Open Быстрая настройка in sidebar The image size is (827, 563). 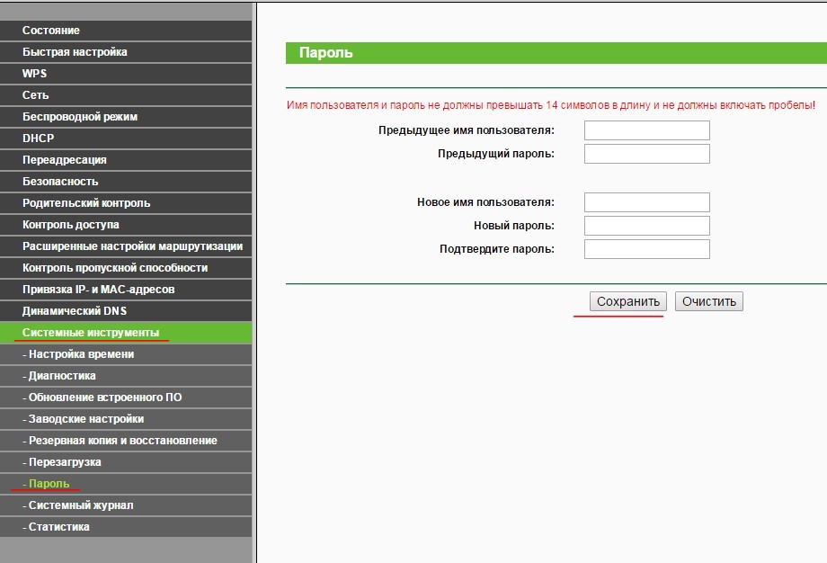pos(126,52)
